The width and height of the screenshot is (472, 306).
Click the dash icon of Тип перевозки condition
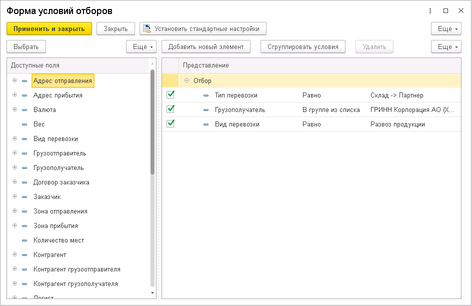click(x=206, y=95)
